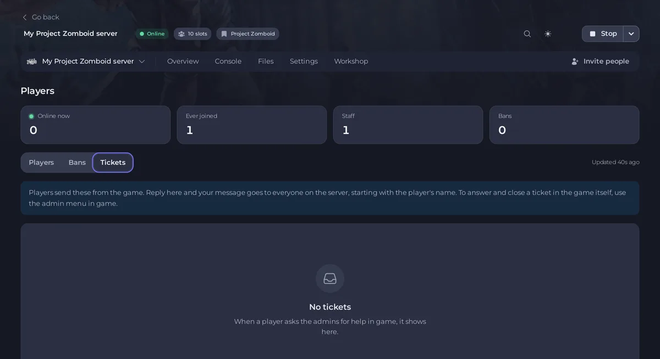Click the Online status badge

tap(152, 33)
